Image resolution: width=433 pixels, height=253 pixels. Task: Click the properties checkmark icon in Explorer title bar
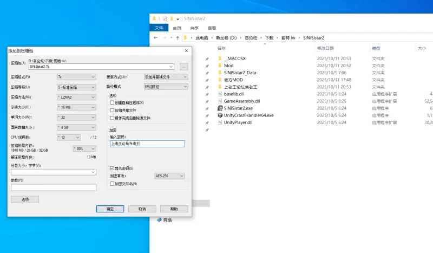[x=165, y=18]
